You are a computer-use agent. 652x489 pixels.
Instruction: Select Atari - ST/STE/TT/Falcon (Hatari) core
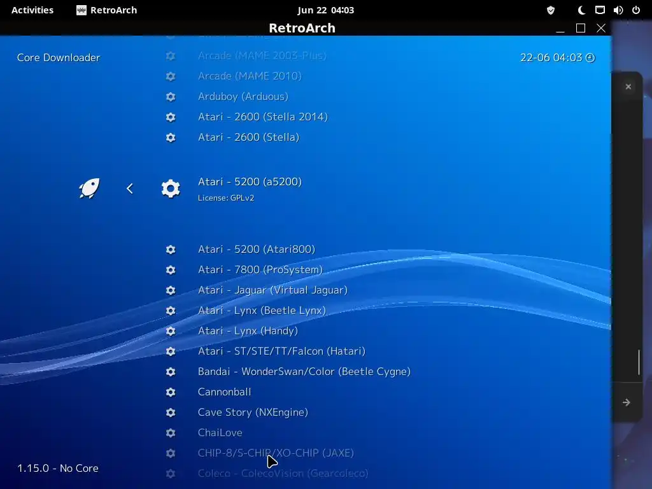coord(281,351)
